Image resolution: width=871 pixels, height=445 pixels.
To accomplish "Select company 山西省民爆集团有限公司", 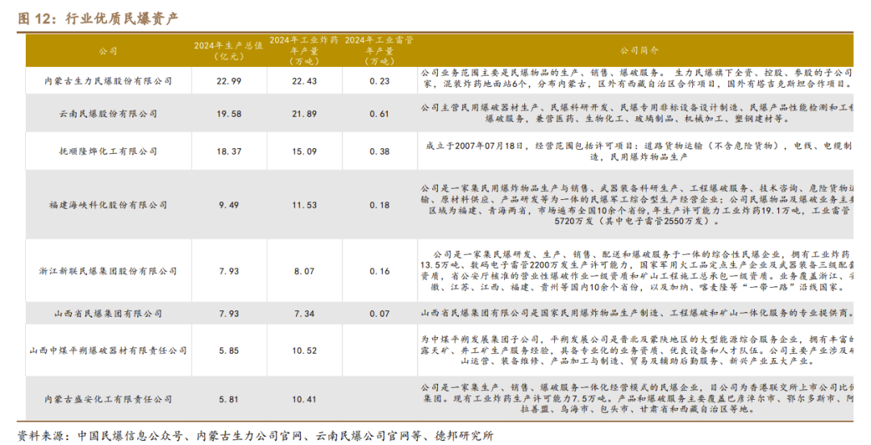I will tap(108, 314).
